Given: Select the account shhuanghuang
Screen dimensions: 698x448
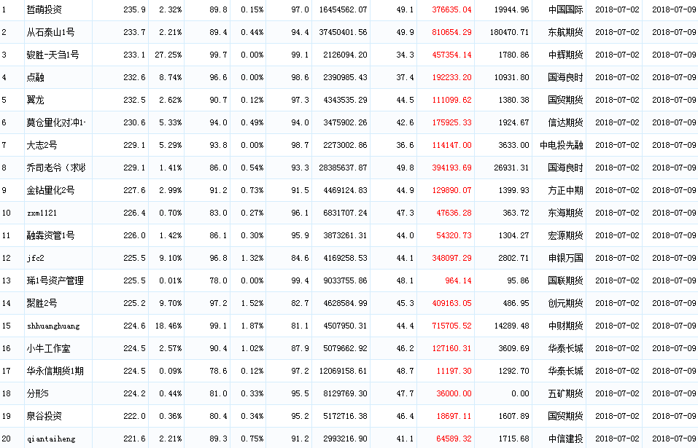Looking at the screenshot, I should 53,326.
